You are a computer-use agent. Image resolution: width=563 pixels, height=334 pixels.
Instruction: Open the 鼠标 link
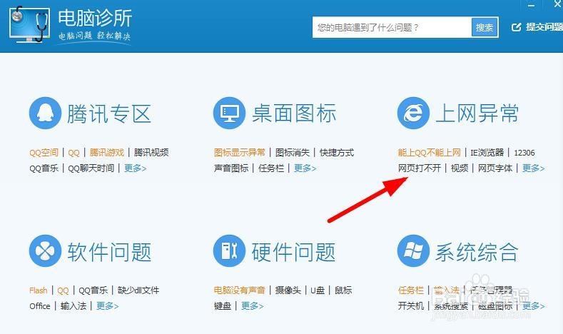[x=343, y=290]
